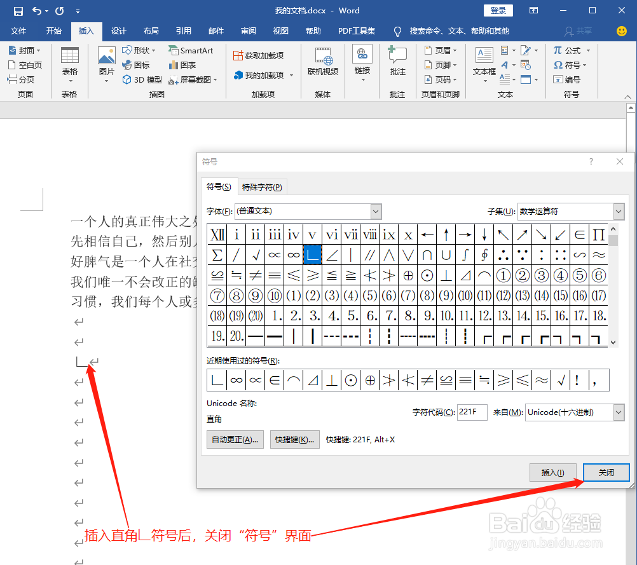Undo the last action

[37, 11]
